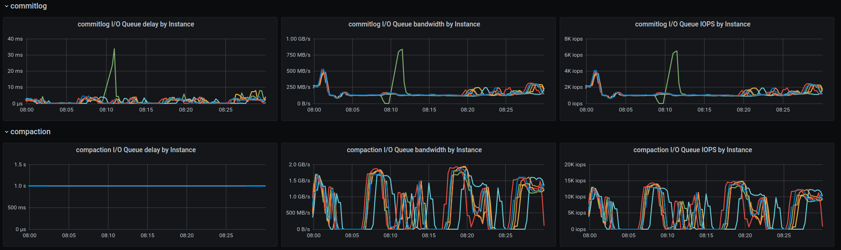Open commitlog I/O Queue delay panel title menu

(x=136, y=24)
